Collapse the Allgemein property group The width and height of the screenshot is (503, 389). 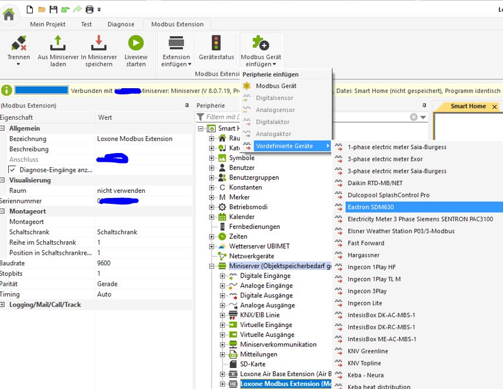click(2, 128)
